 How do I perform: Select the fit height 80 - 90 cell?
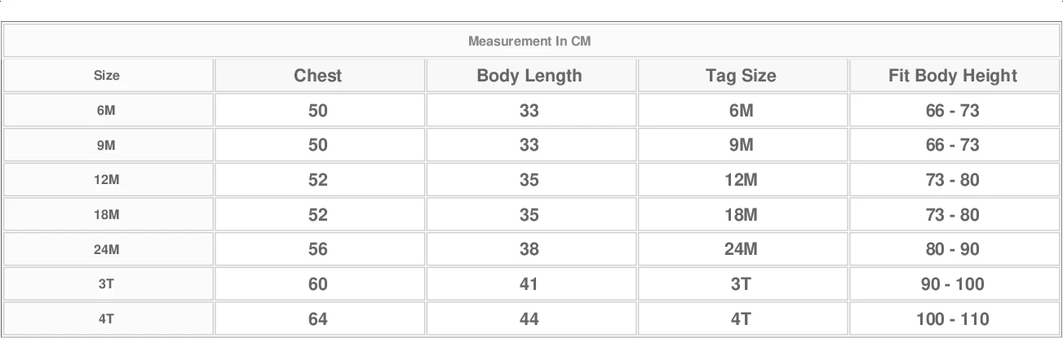click(x=953, y=250)
